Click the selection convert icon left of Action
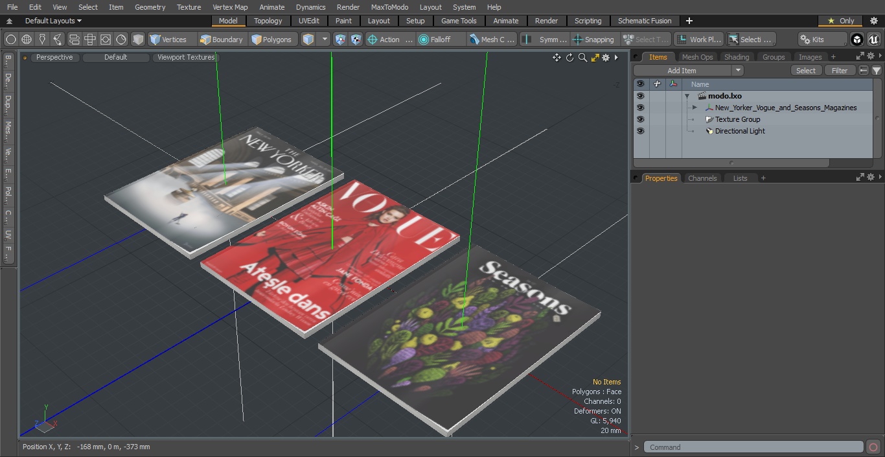 pyautogui.click(x=340, y=40)
